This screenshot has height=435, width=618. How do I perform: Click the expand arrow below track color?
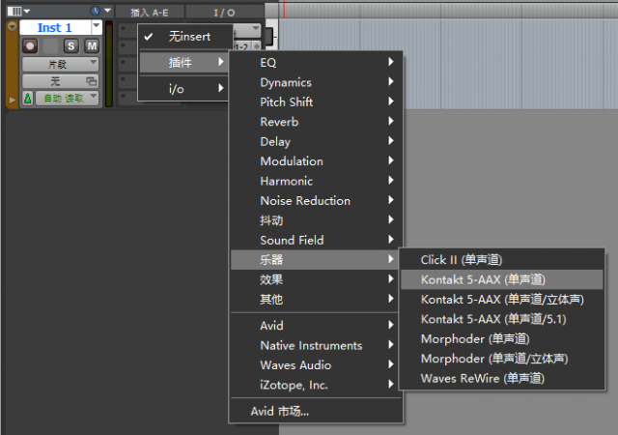pyautogui.click(x=13, y=100)
